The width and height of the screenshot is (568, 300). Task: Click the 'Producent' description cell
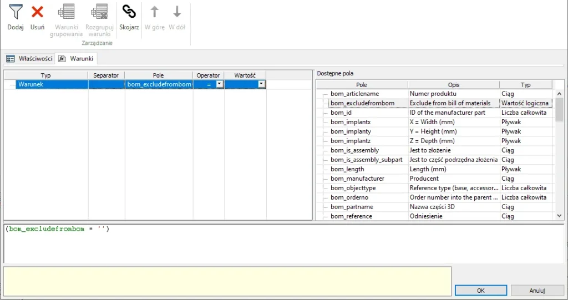click(x=454, y=178)
